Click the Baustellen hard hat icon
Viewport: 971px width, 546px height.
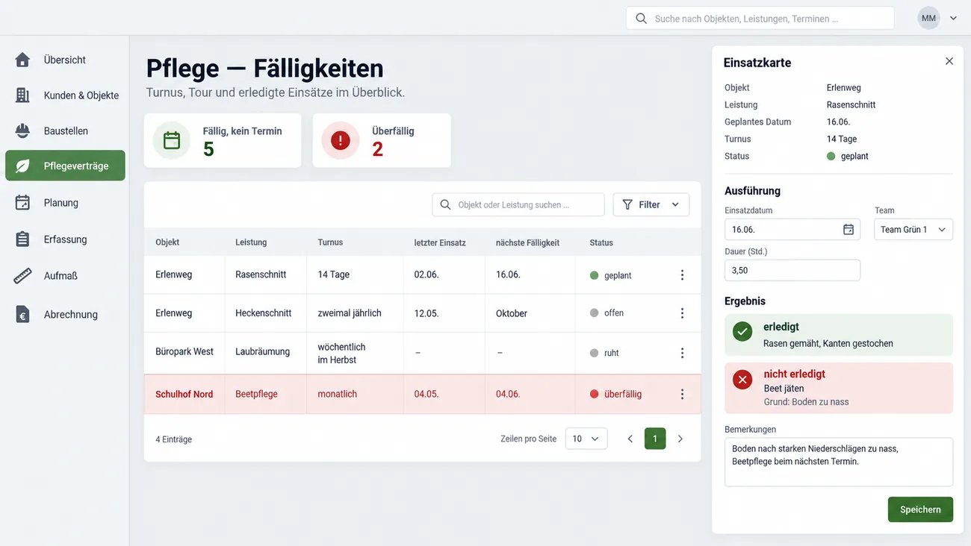(x=22, y=131)
